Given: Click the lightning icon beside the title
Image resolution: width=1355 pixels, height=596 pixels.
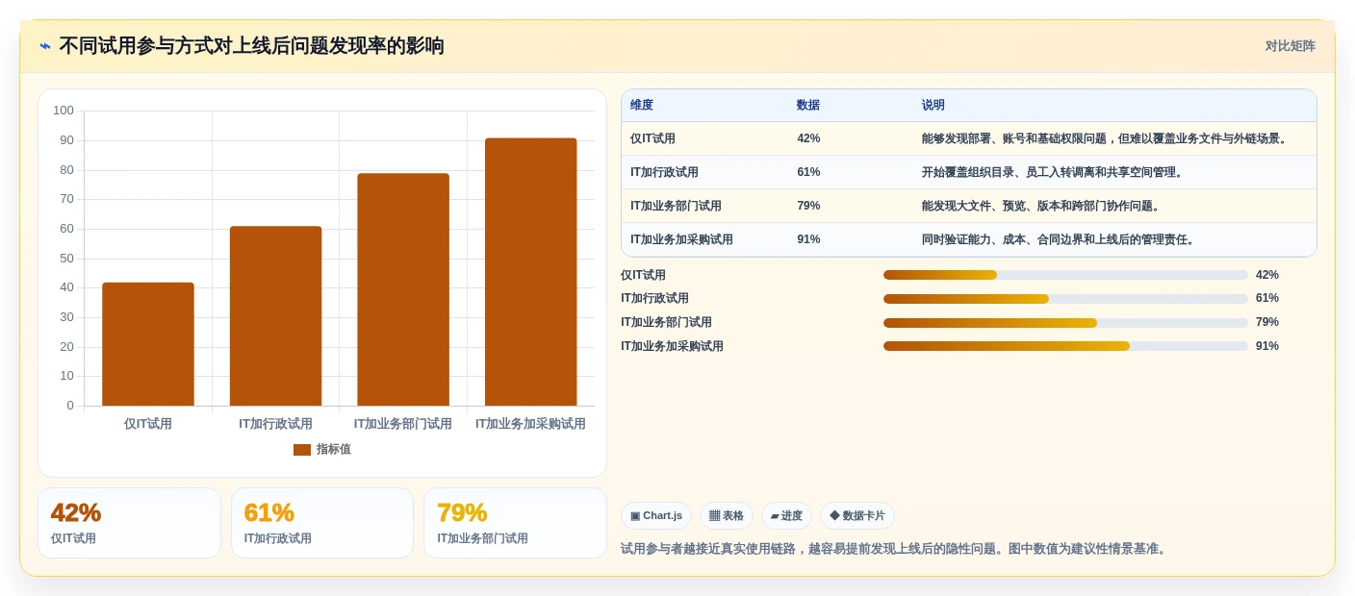Looking at the screenshot, I should tap(45, 46).
